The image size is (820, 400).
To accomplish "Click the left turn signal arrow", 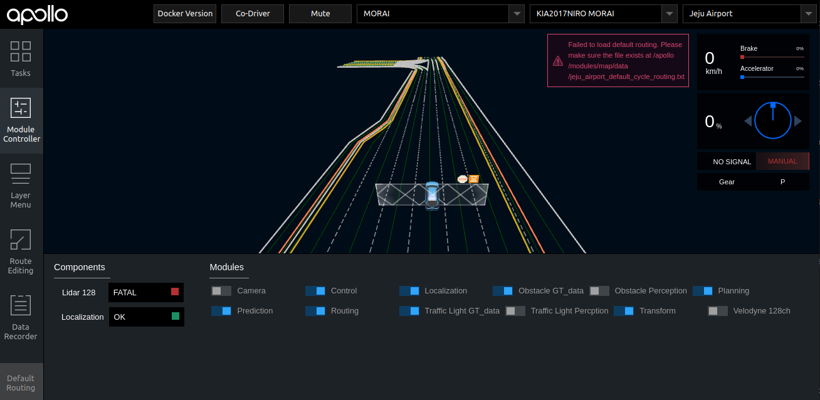I will (747, 121).
